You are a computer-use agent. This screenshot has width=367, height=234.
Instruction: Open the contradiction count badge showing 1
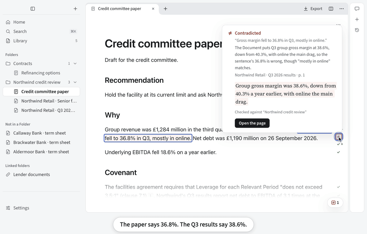pos(335,203)
